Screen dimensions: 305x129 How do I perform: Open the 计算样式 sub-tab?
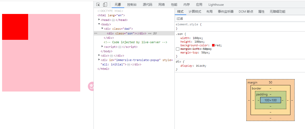click(195, 12)
